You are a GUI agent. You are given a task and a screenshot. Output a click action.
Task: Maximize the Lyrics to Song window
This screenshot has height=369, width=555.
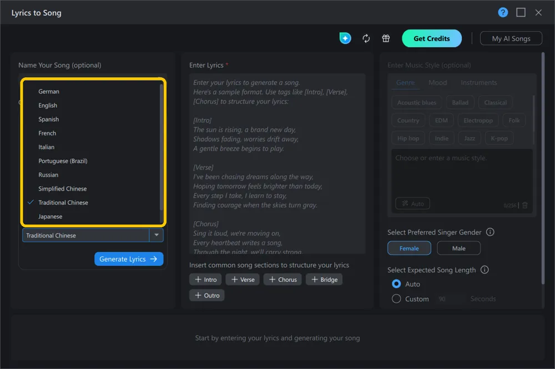(x=521, y=12)
